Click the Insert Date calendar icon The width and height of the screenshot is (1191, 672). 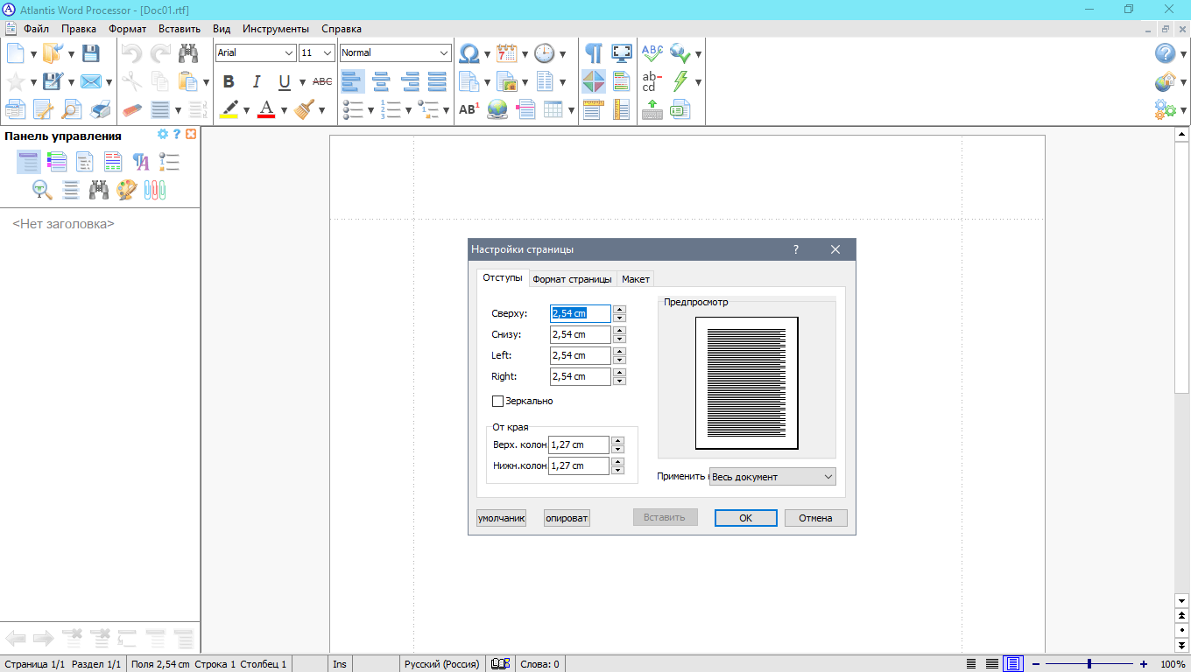(507, 53)
